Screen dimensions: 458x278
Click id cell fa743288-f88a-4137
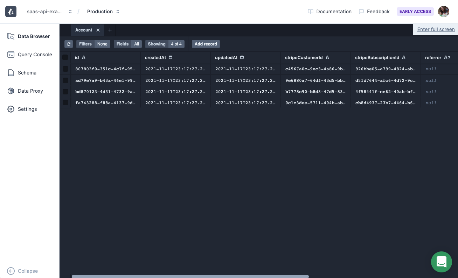click(106, 103)
